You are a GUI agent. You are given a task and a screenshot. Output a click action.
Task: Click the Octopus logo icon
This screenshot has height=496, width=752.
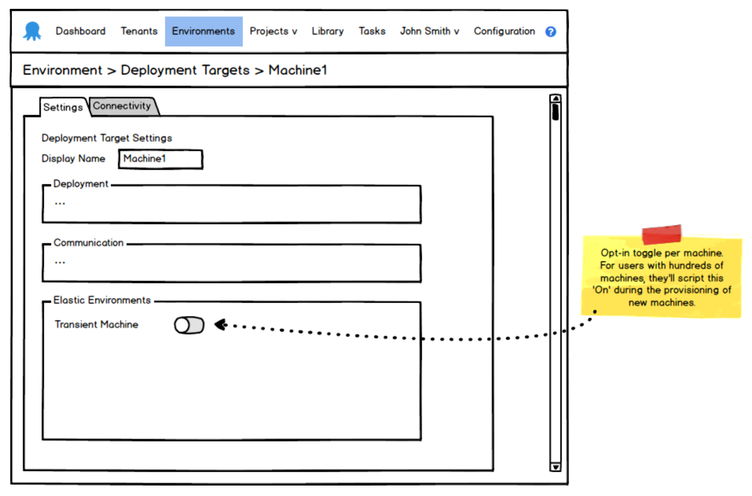point(32,31)
